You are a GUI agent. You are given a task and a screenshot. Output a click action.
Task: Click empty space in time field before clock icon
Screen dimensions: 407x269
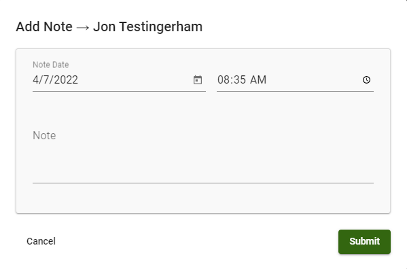314,80
